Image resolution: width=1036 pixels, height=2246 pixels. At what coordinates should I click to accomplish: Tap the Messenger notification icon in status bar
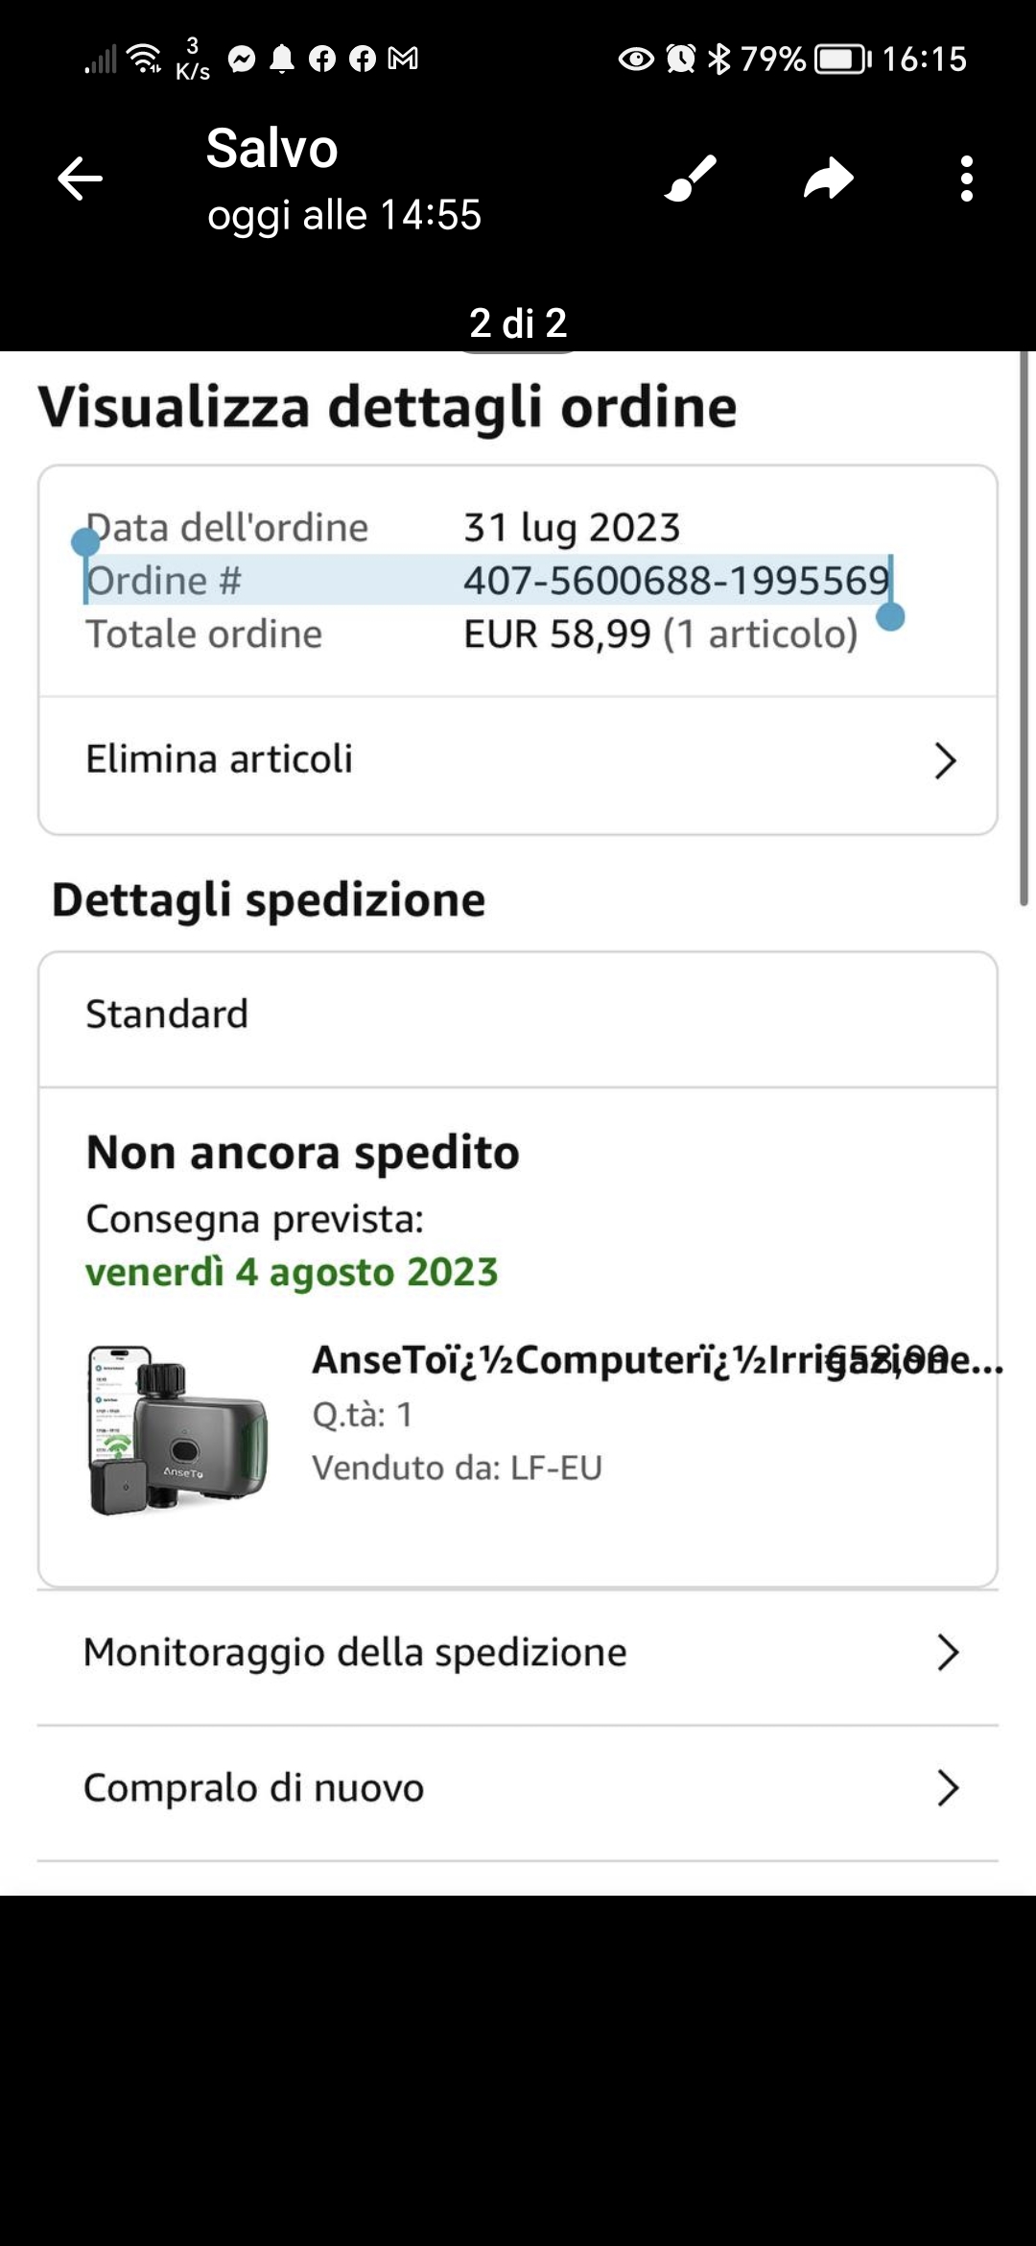[x=242, y=60]
